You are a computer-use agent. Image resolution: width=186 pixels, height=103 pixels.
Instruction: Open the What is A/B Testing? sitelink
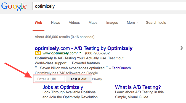(138, 87)
